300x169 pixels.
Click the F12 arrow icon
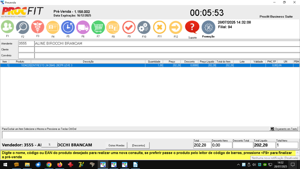pos(176,27)
